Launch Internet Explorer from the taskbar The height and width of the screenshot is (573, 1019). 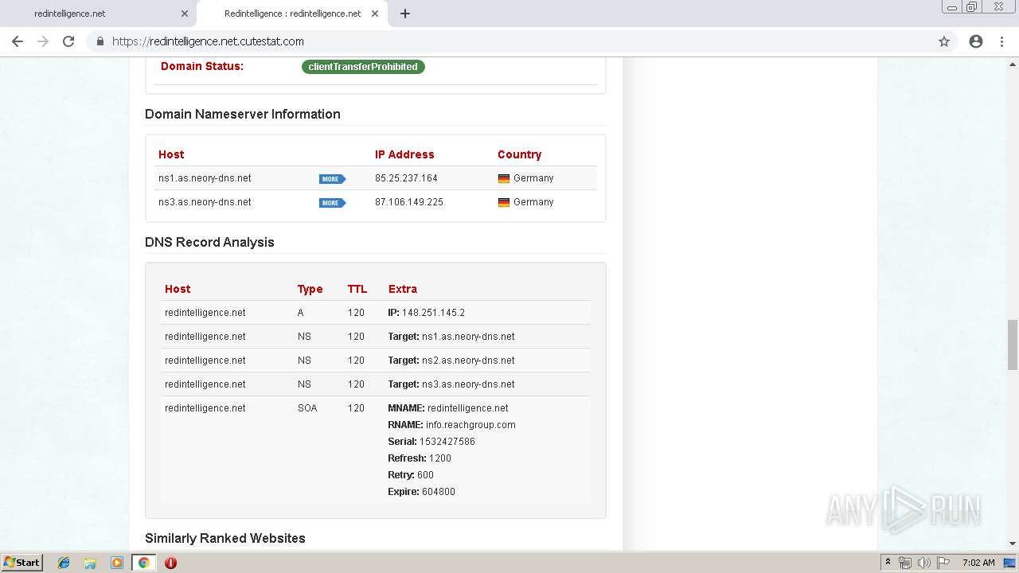64,563
